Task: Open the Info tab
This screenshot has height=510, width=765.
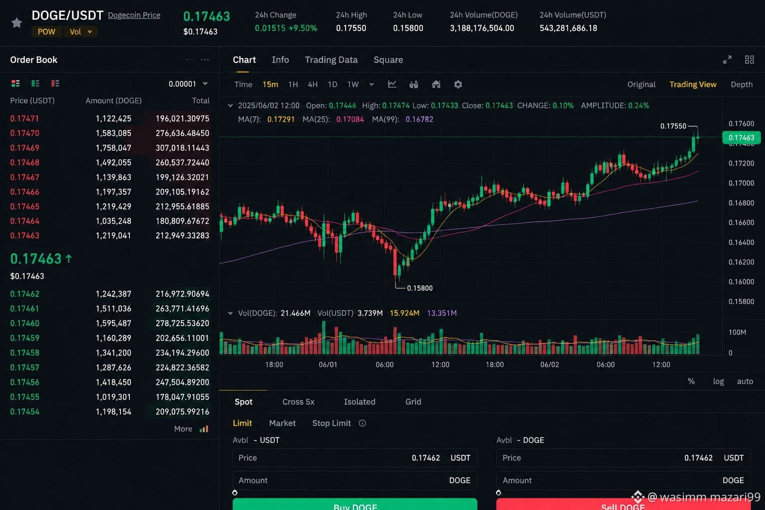Action: (x=280, y=60)
